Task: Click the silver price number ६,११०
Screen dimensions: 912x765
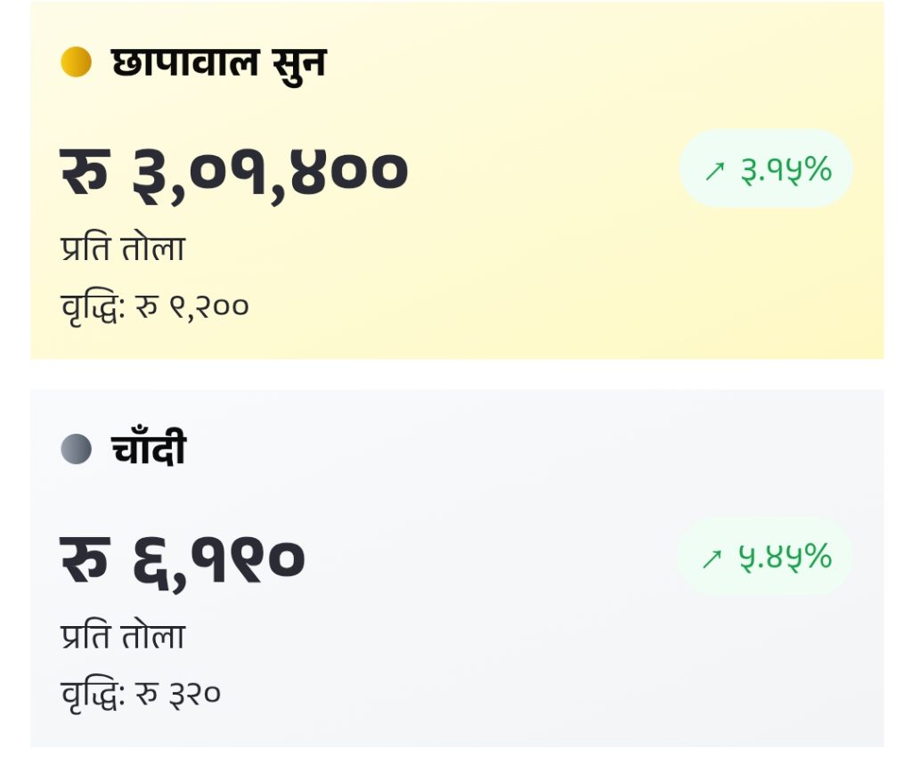Action: pos(219,559)
